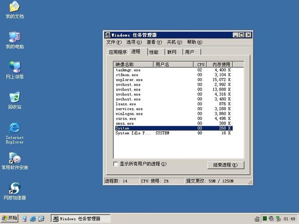
Task: Select the 网游加速器 shortcut icon
Action: (15, 191)
